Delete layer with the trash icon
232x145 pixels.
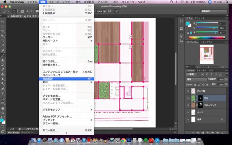click(222, 133)
